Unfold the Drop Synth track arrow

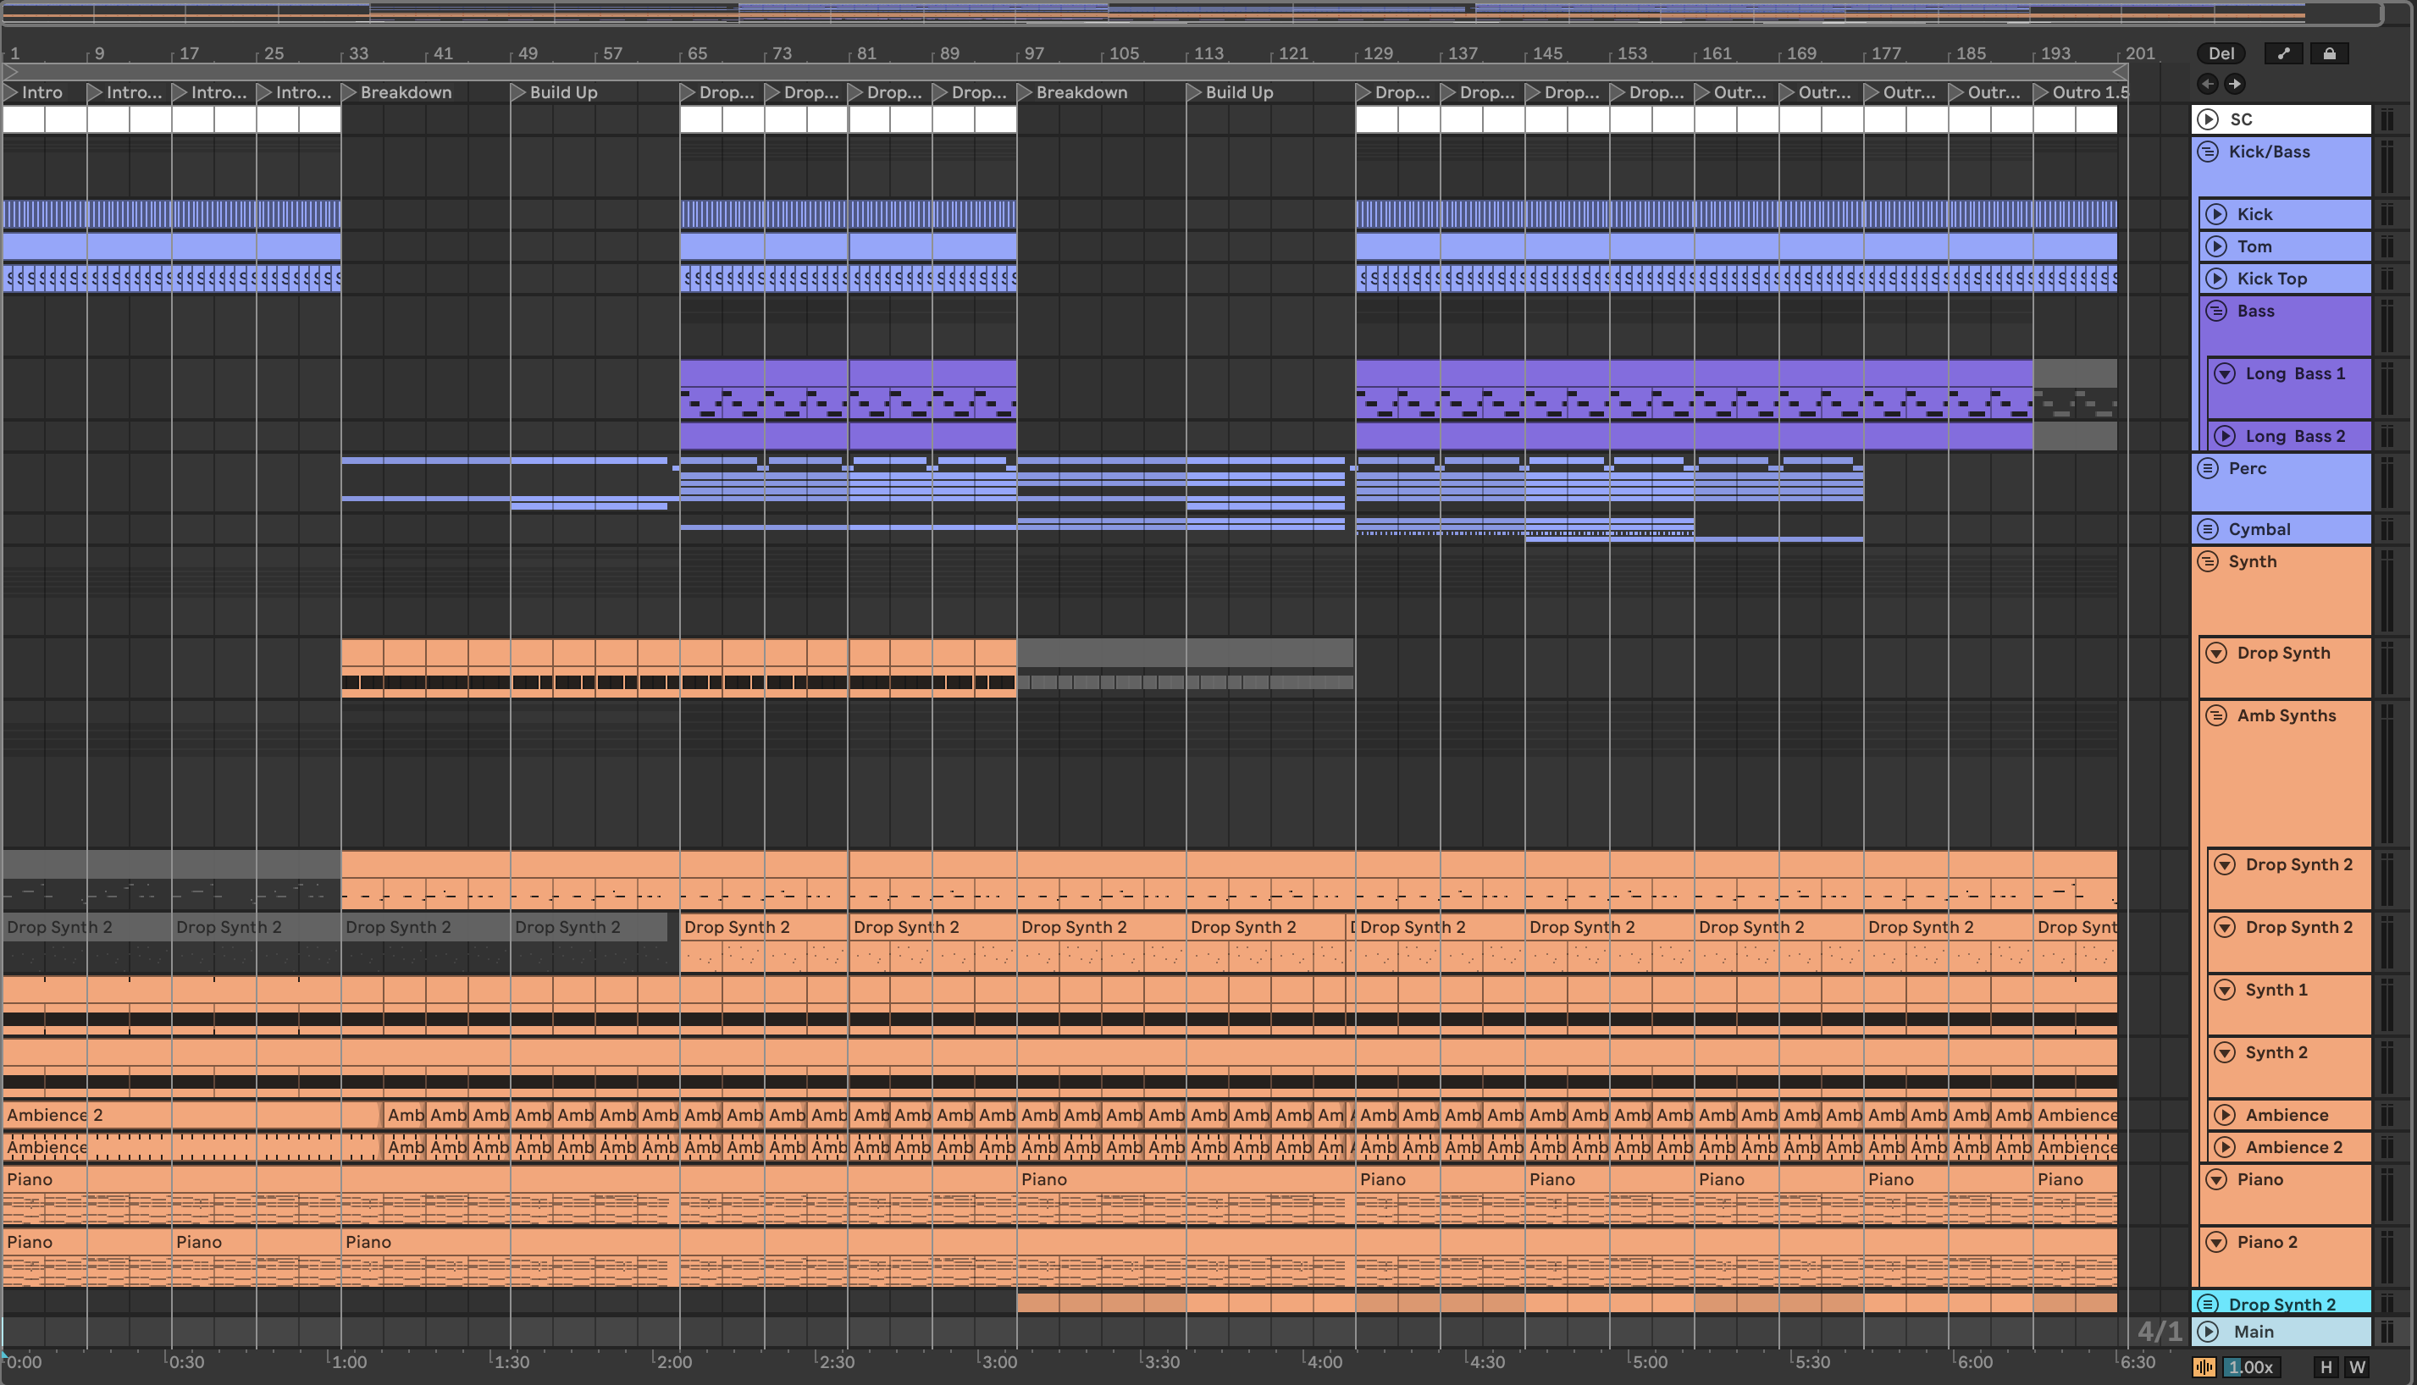(x=2216, y=653)
